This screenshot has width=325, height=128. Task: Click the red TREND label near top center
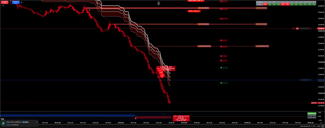[x=194, y=11]
